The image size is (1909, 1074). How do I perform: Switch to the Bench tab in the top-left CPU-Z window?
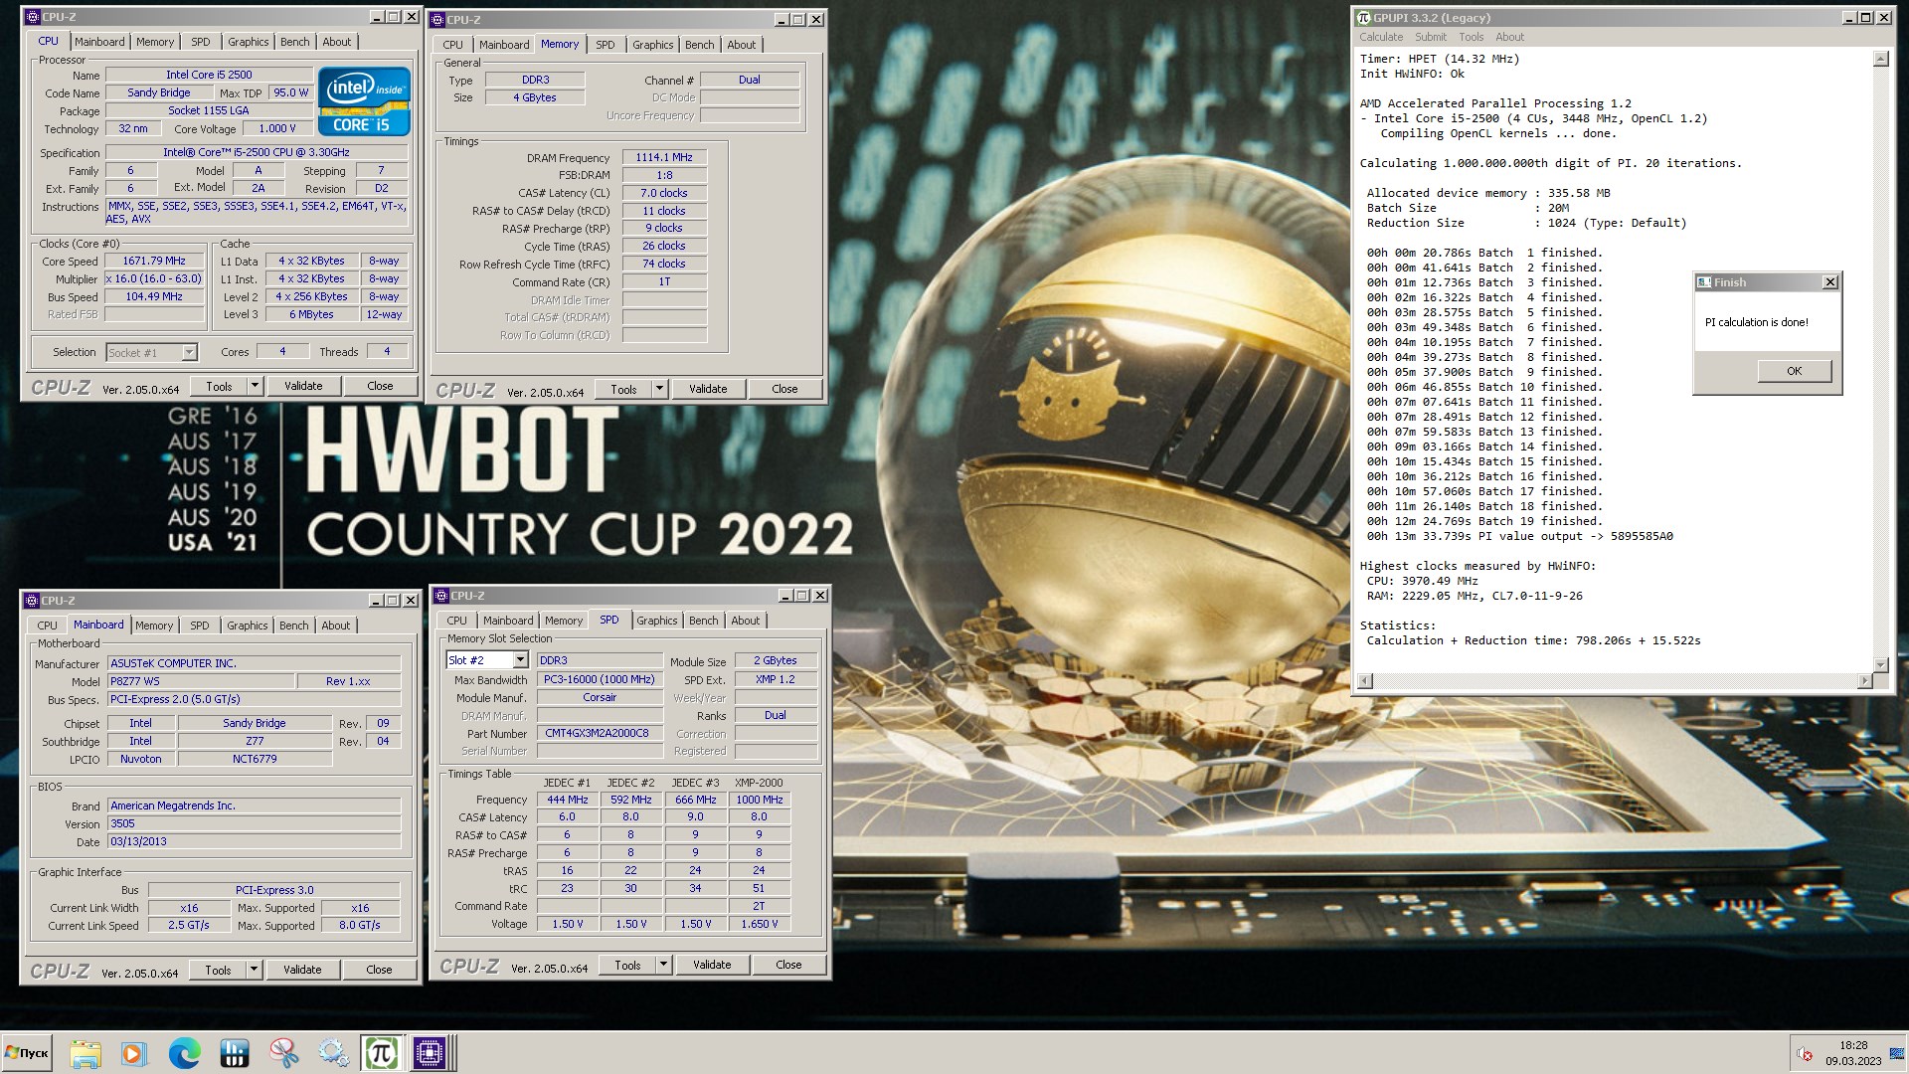(294, 42)
